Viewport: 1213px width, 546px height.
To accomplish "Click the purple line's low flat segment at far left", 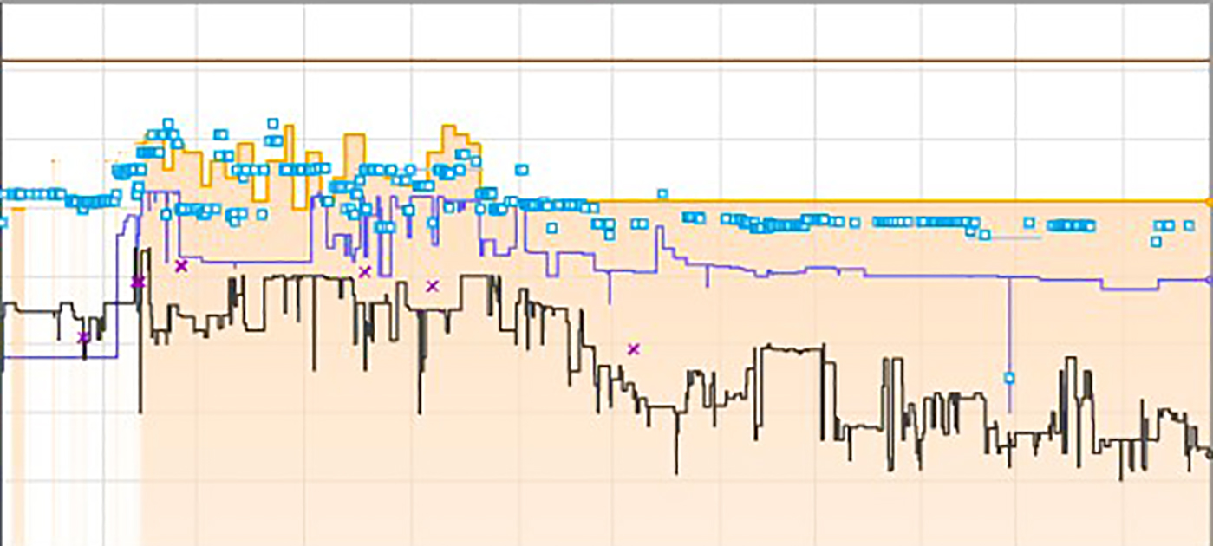I will (52, 357).
